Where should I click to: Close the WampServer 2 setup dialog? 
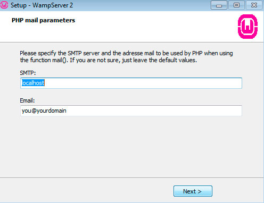point(254,5)
